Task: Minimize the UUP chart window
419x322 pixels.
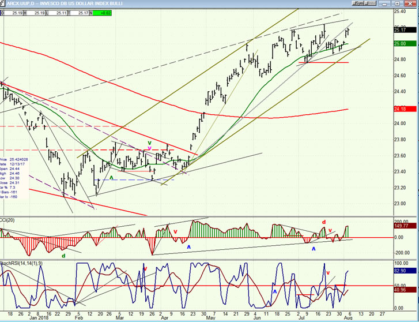Action: (x=384, y=3)
